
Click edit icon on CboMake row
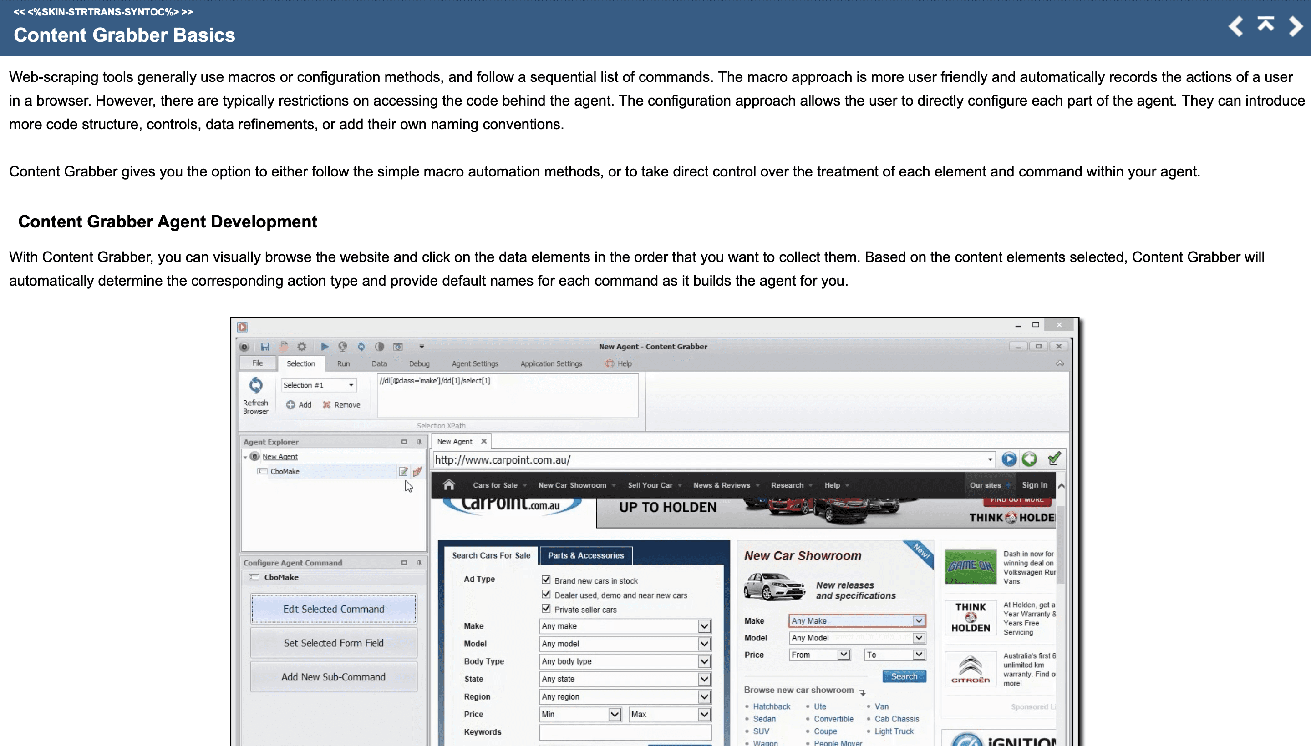pyautogui.click(x=403, y=471)
